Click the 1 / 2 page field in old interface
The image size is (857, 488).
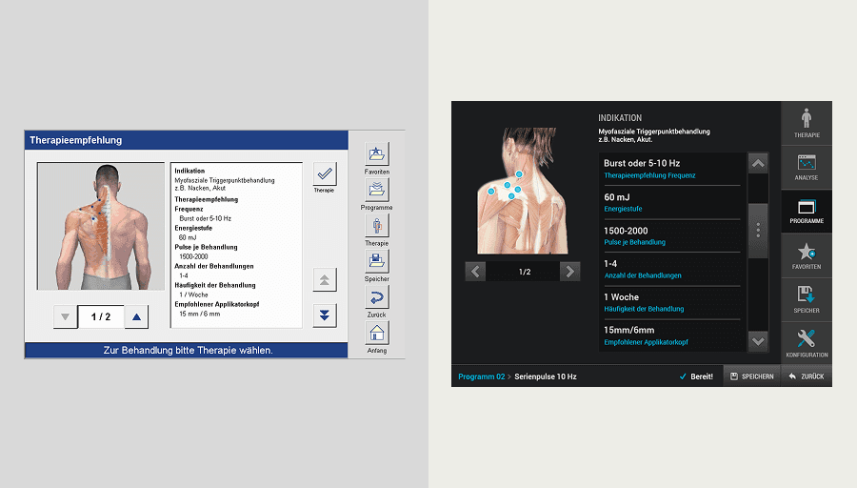[x=101, y=316]
